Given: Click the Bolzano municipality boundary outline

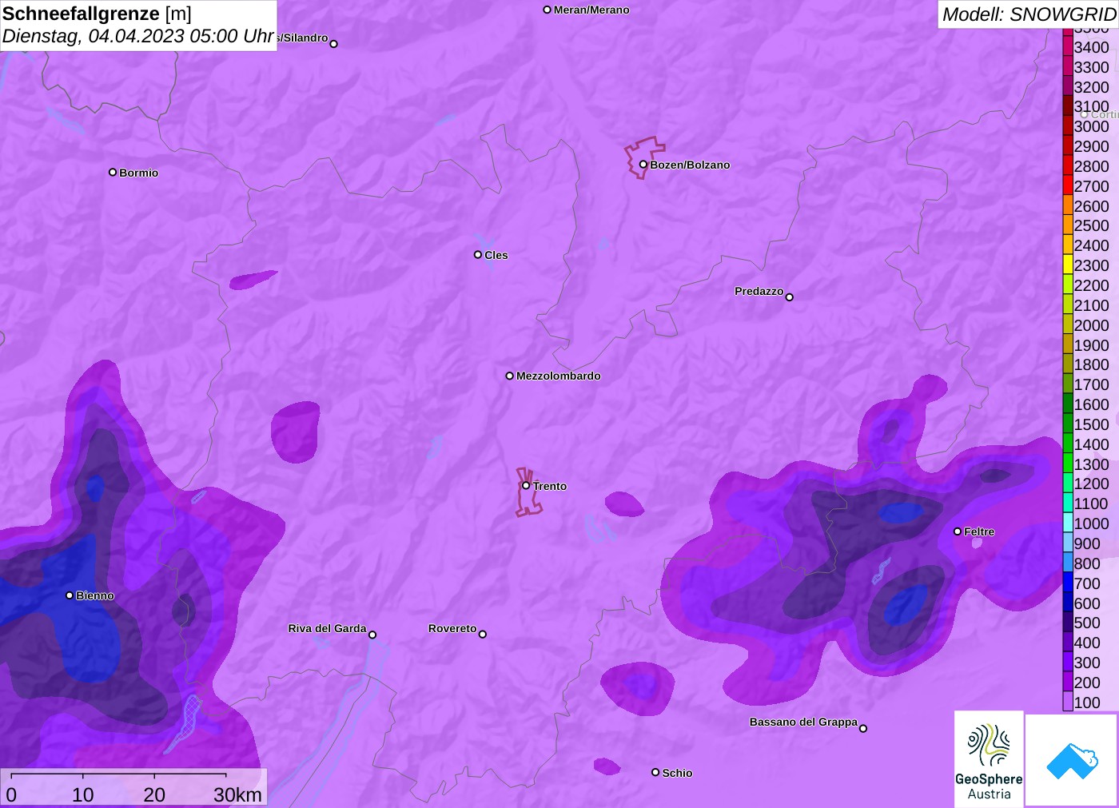Looking at the screenshot, I should (644, 157).
